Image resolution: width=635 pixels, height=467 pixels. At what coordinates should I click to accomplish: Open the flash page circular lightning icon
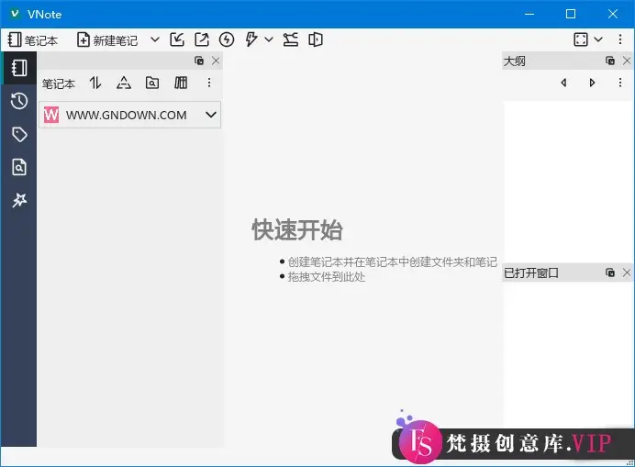(x=227, y=39)
